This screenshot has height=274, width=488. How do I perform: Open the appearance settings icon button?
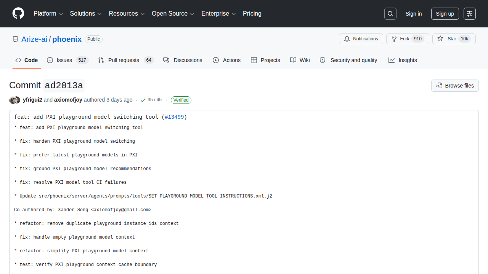pyautogui.click(x=470, y=14)
